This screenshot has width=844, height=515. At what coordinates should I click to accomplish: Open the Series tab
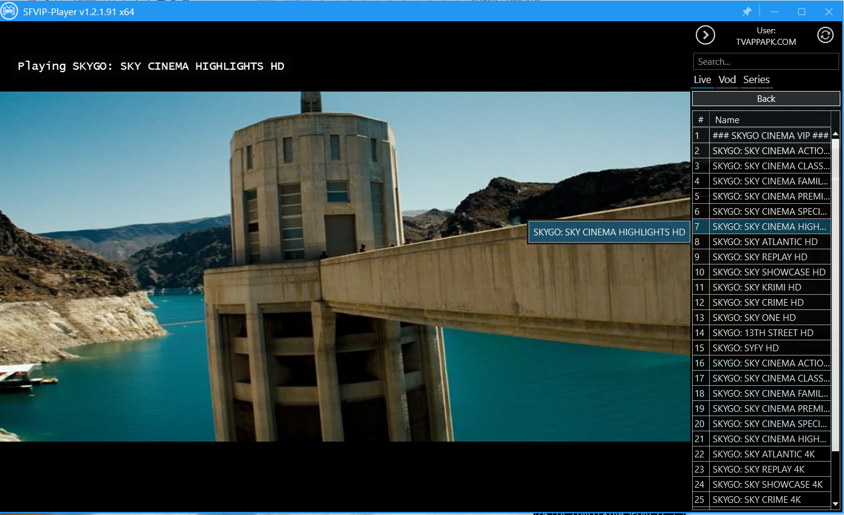click(x=757, y=79)
